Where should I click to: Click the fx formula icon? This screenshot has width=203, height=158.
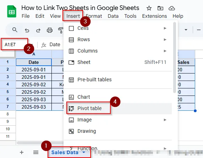44,45
